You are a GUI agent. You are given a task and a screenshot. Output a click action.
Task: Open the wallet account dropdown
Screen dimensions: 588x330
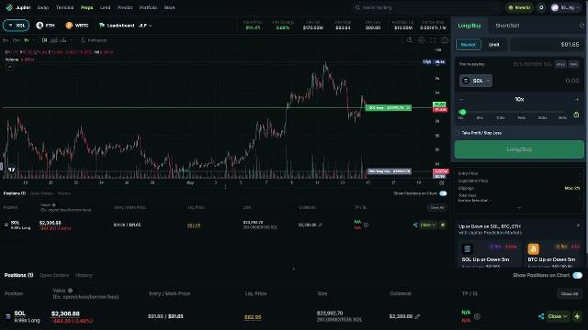pos(566,7)
